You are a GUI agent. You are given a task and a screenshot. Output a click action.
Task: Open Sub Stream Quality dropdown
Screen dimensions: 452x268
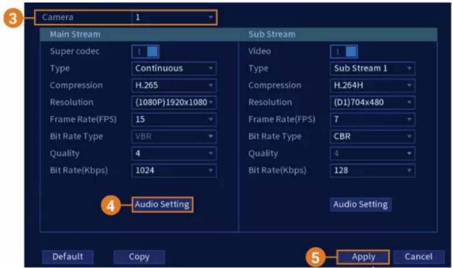pyautogui.click(x=372, y=153)
